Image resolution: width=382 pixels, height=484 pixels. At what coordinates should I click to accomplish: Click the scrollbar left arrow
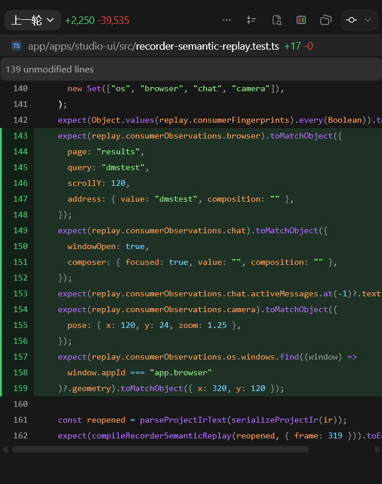pos(5,450)
